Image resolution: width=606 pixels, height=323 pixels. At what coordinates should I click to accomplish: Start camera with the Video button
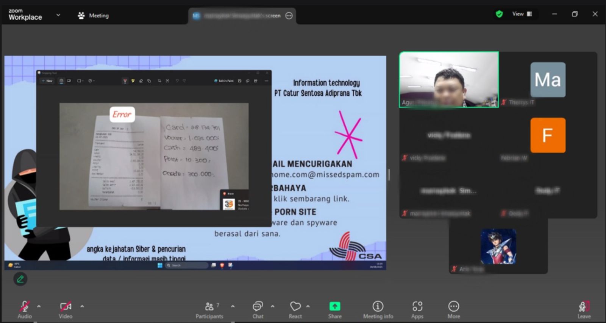click(x=65, y=309)
